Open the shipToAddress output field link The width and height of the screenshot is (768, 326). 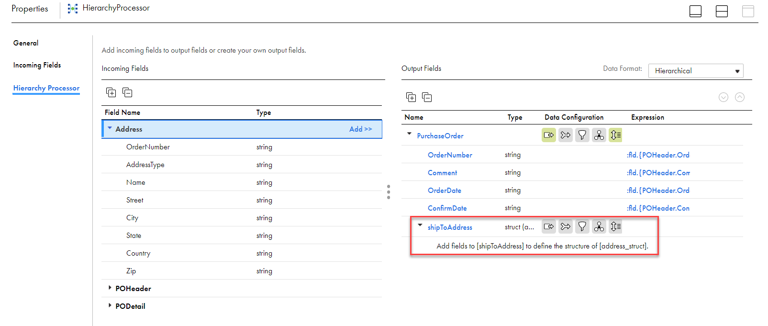450,227
